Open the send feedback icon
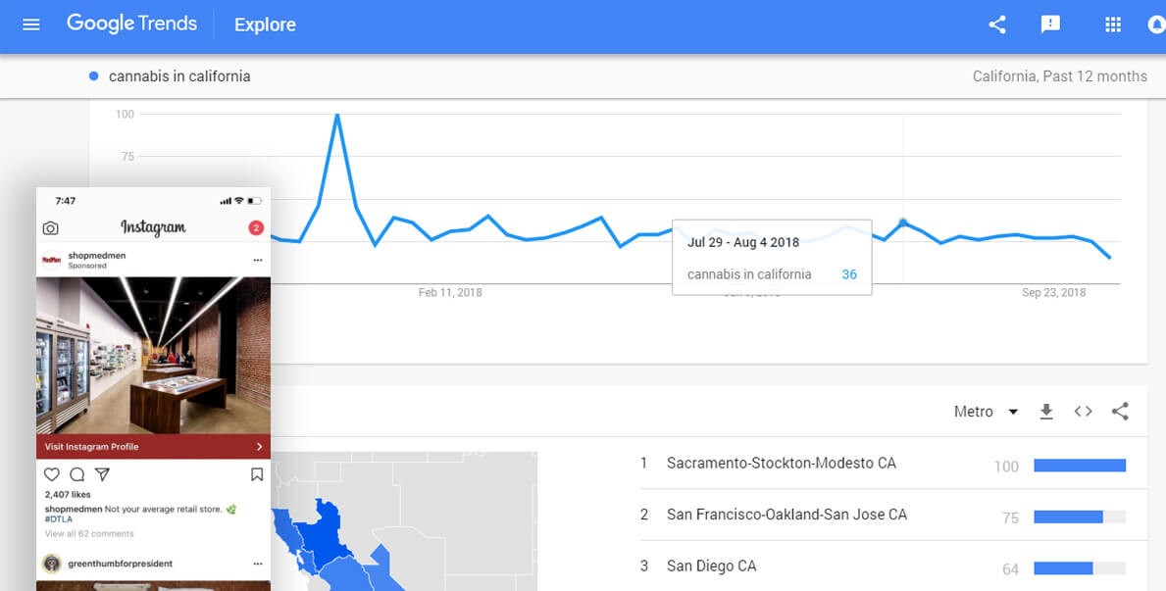 1050,25
